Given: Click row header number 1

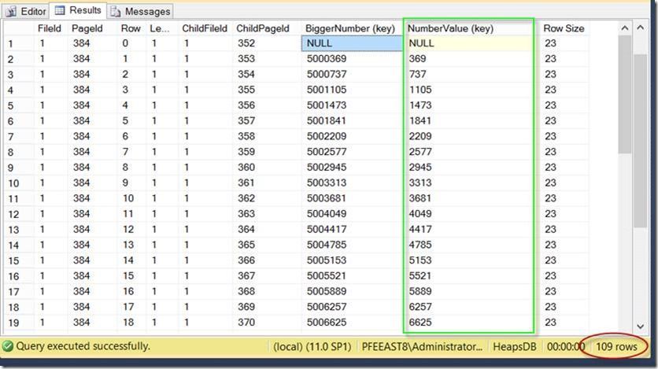Looking at the screenshot, I should click(x=18, y=43).
